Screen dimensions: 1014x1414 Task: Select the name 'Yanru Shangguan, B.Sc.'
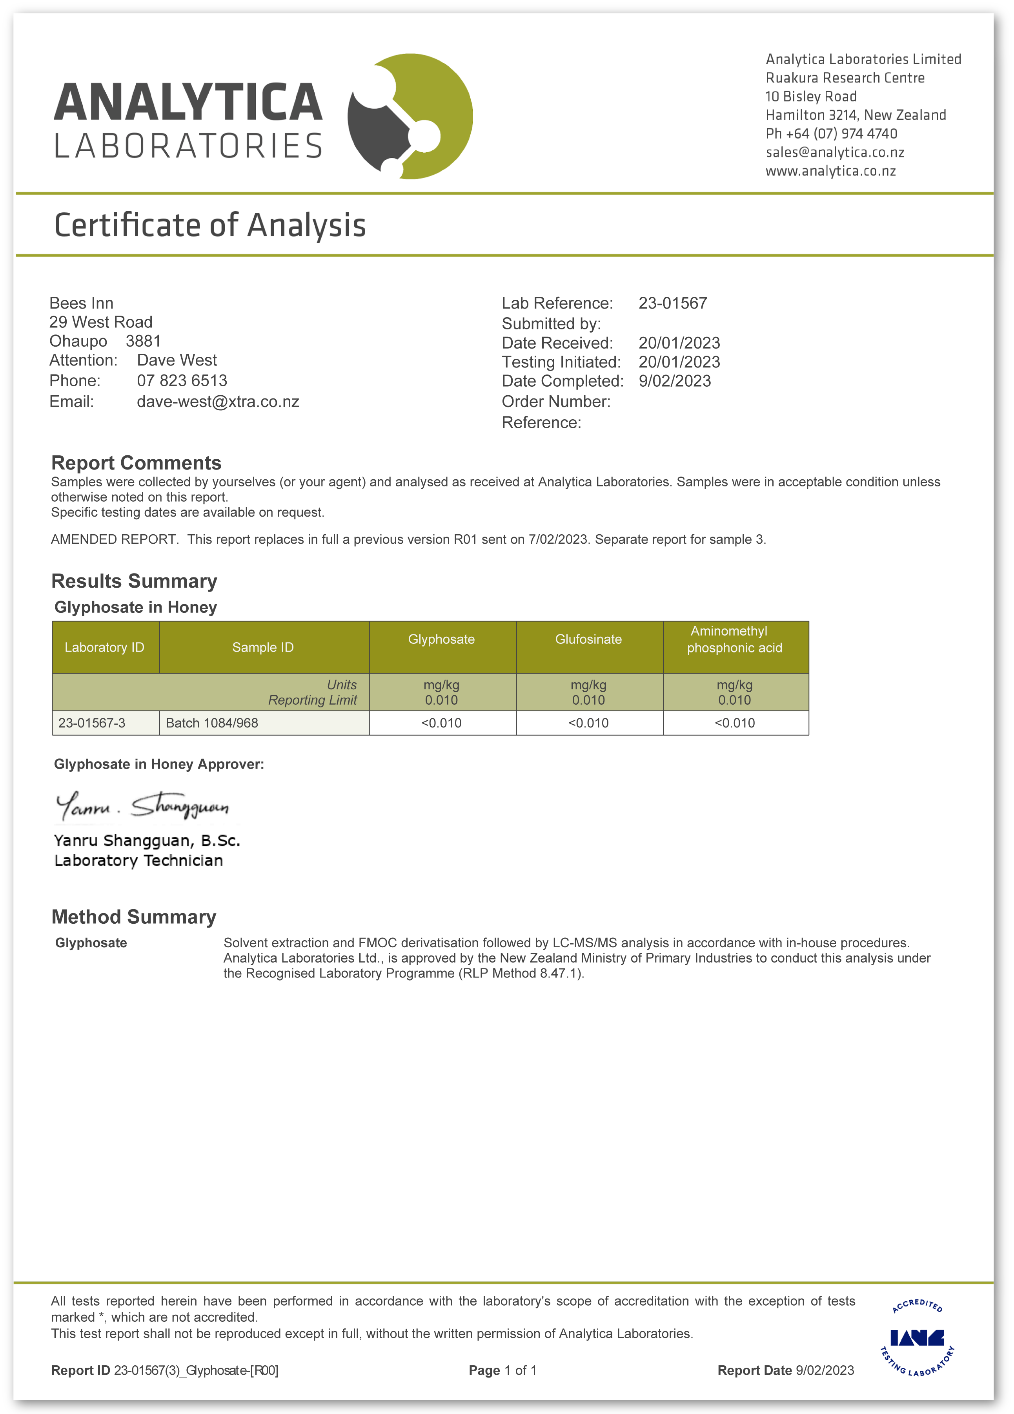(147, 841)
